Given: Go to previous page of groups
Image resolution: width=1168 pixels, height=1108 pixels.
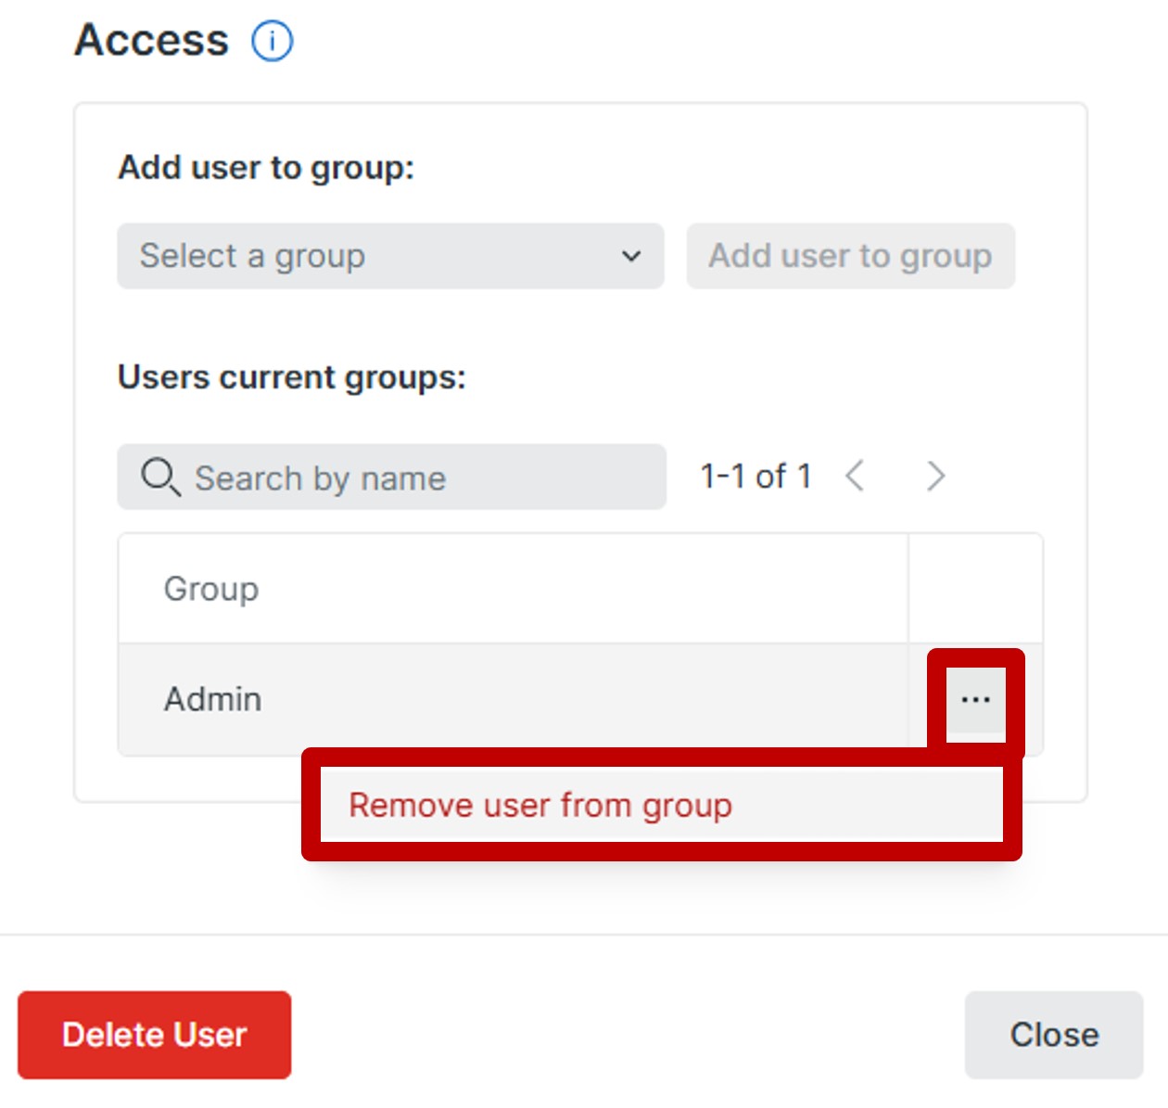Looking at the screenshot, I should (x=855, y=477).
